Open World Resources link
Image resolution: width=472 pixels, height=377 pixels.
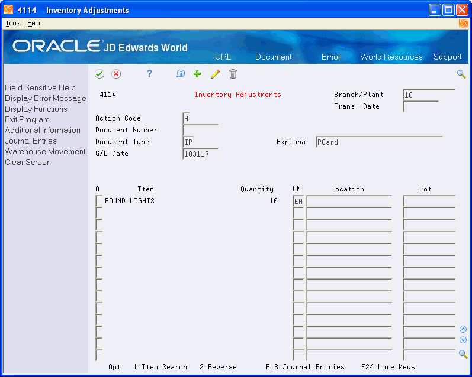[391, 57]
